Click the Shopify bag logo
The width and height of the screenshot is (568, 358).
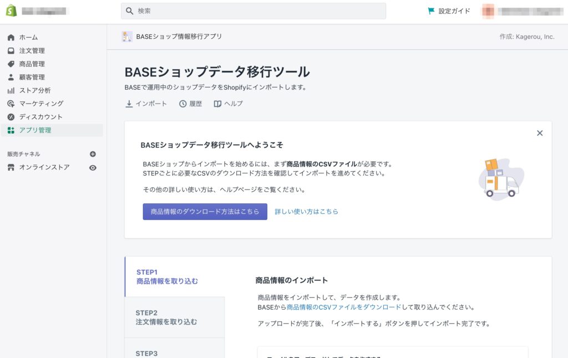coord(11,11)
